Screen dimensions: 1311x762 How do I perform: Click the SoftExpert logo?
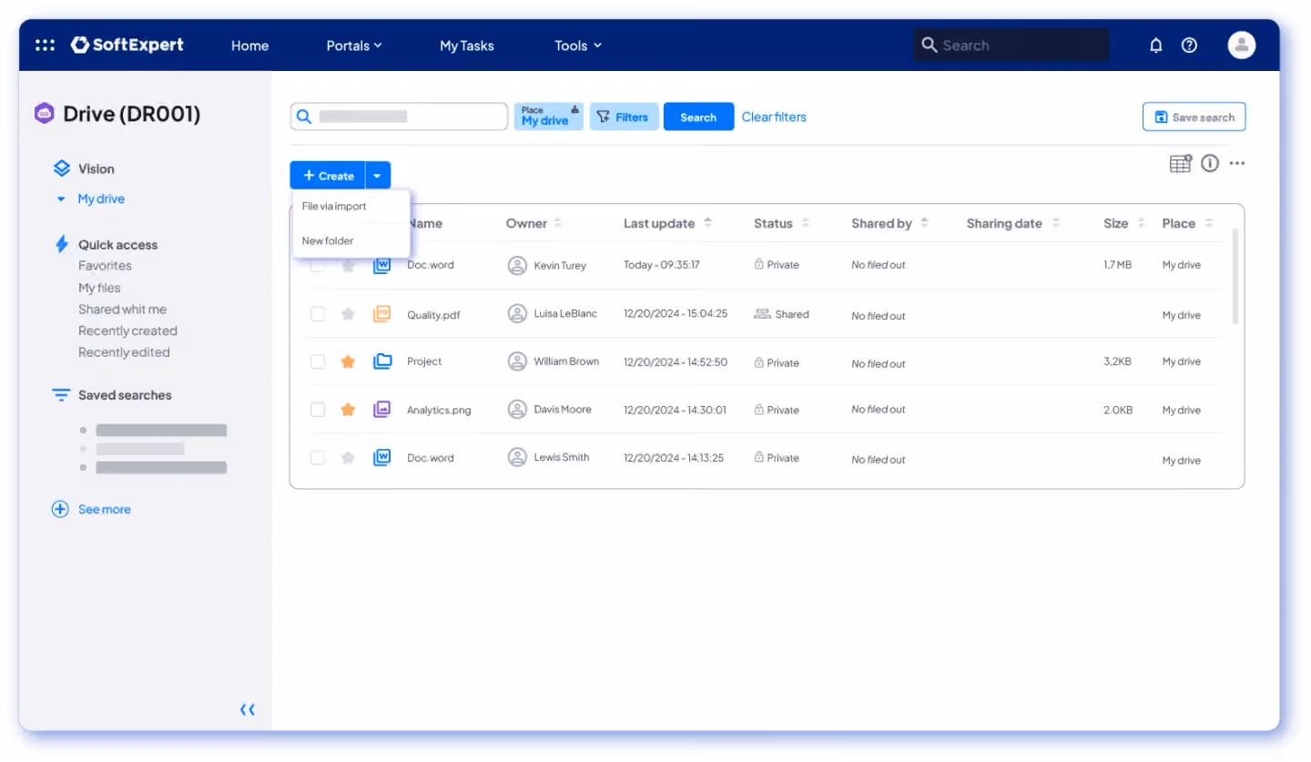(x=127, y=45)
